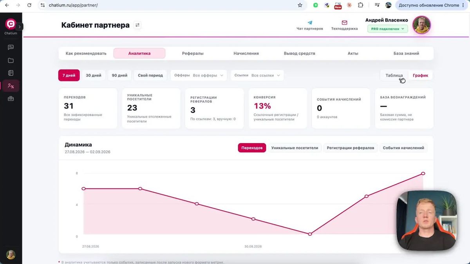Open the Офферы Все офферы dropdown
This screenshot has width=470, height=264.
pyautogui.click(x=199, y=75)
